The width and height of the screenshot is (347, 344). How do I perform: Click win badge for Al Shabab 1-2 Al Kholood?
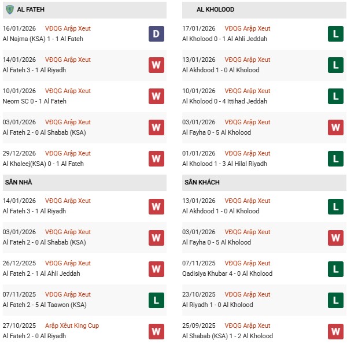(335, 331)
